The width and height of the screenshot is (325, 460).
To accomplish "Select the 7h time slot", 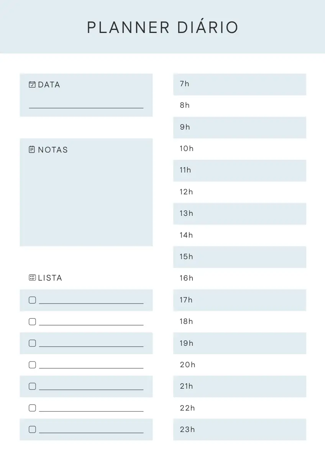I will (240, 84).
